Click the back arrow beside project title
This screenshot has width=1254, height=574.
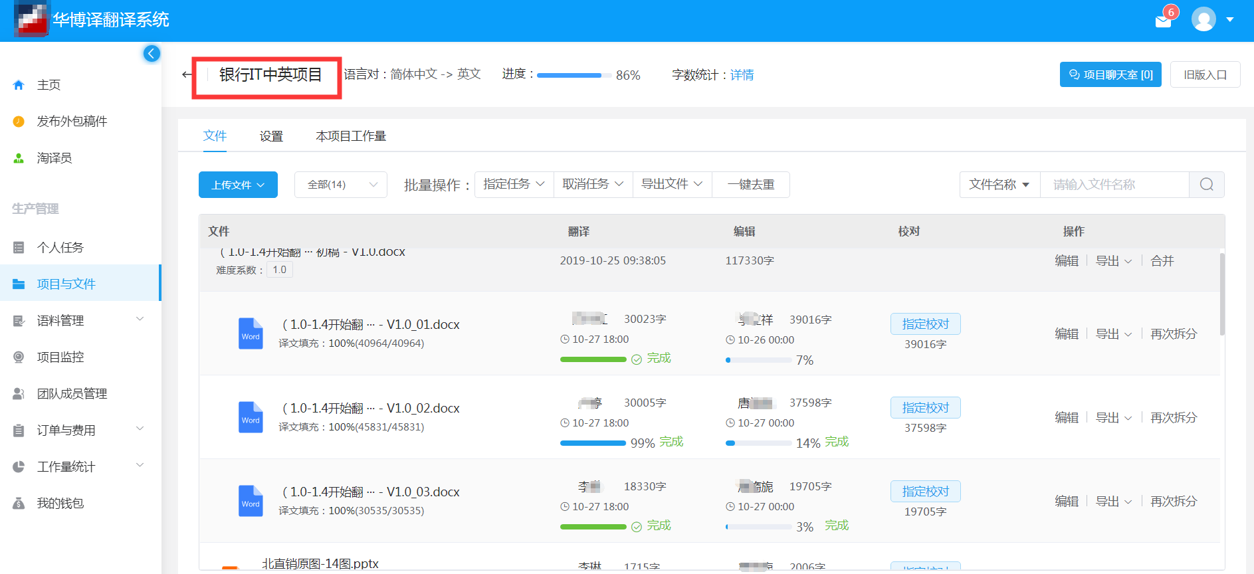pyautogui.click(x=187, y=74)
